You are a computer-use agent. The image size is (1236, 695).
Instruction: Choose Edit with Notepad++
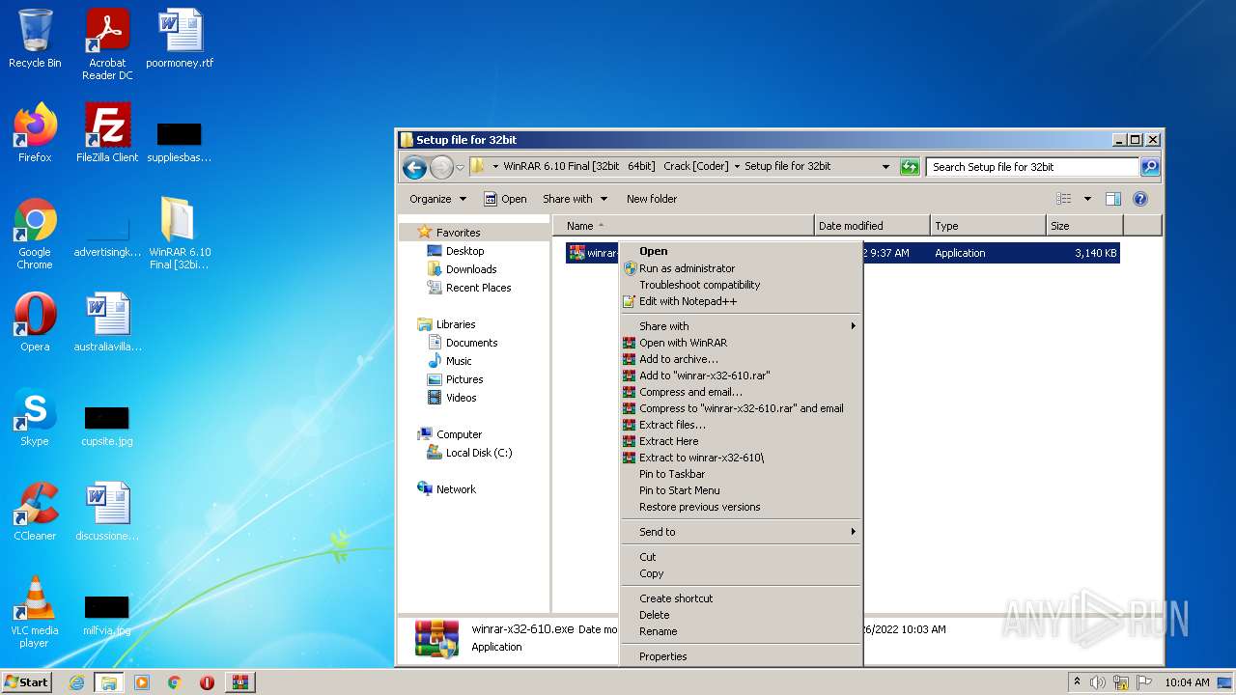tap(741, 301)
